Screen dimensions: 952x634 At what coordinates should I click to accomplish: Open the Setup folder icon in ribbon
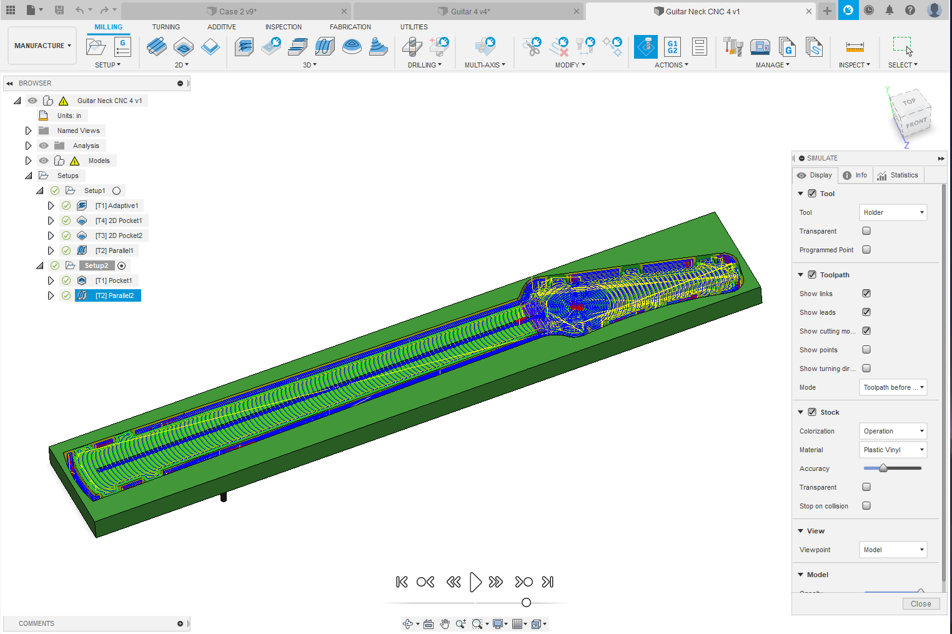tap(96, 47)
